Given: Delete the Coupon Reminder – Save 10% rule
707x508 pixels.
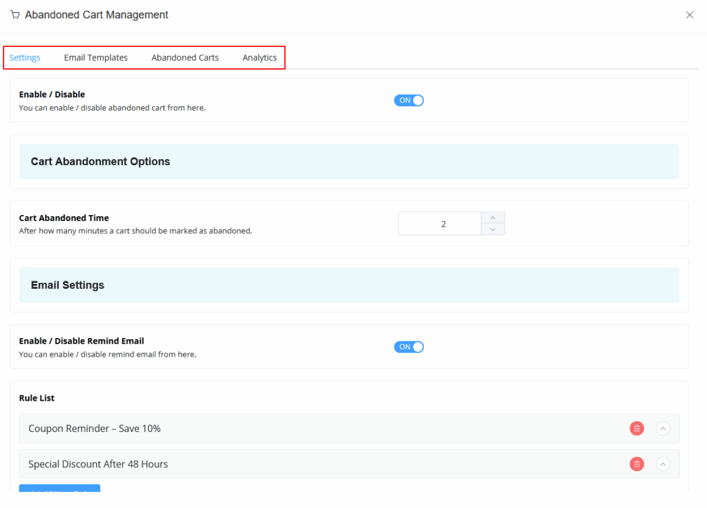Looking at the screenshot, I should coord(637,429).
